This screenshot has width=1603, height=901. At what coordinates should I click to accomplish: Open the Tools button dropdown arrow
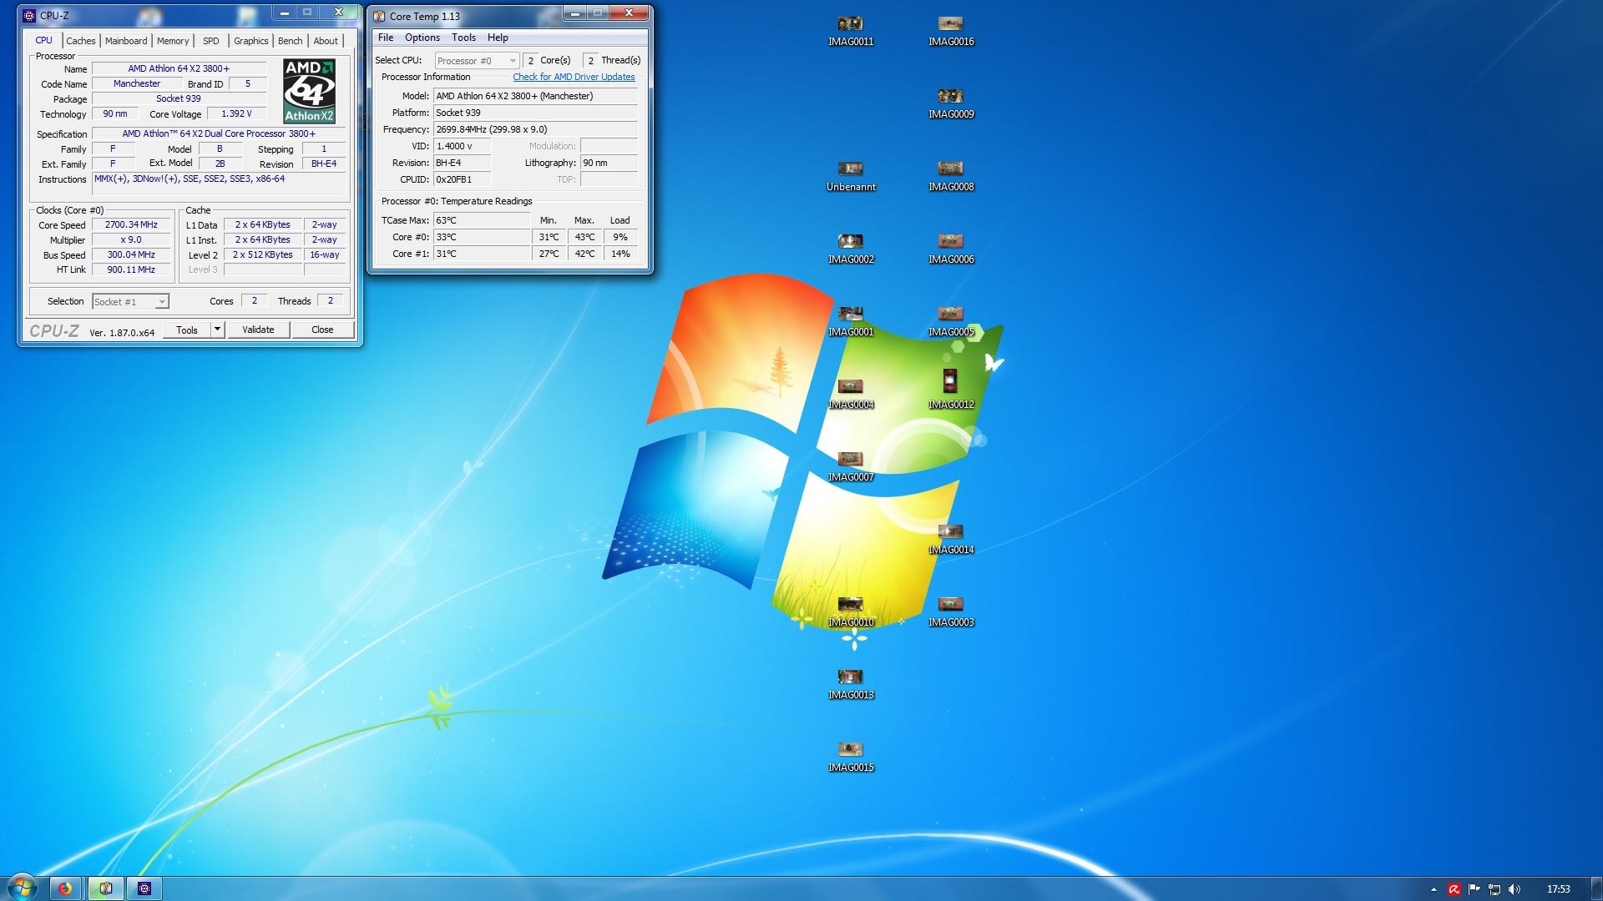click(217, 330)
